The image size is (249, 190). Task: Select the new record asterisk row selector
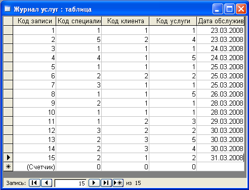8,167
